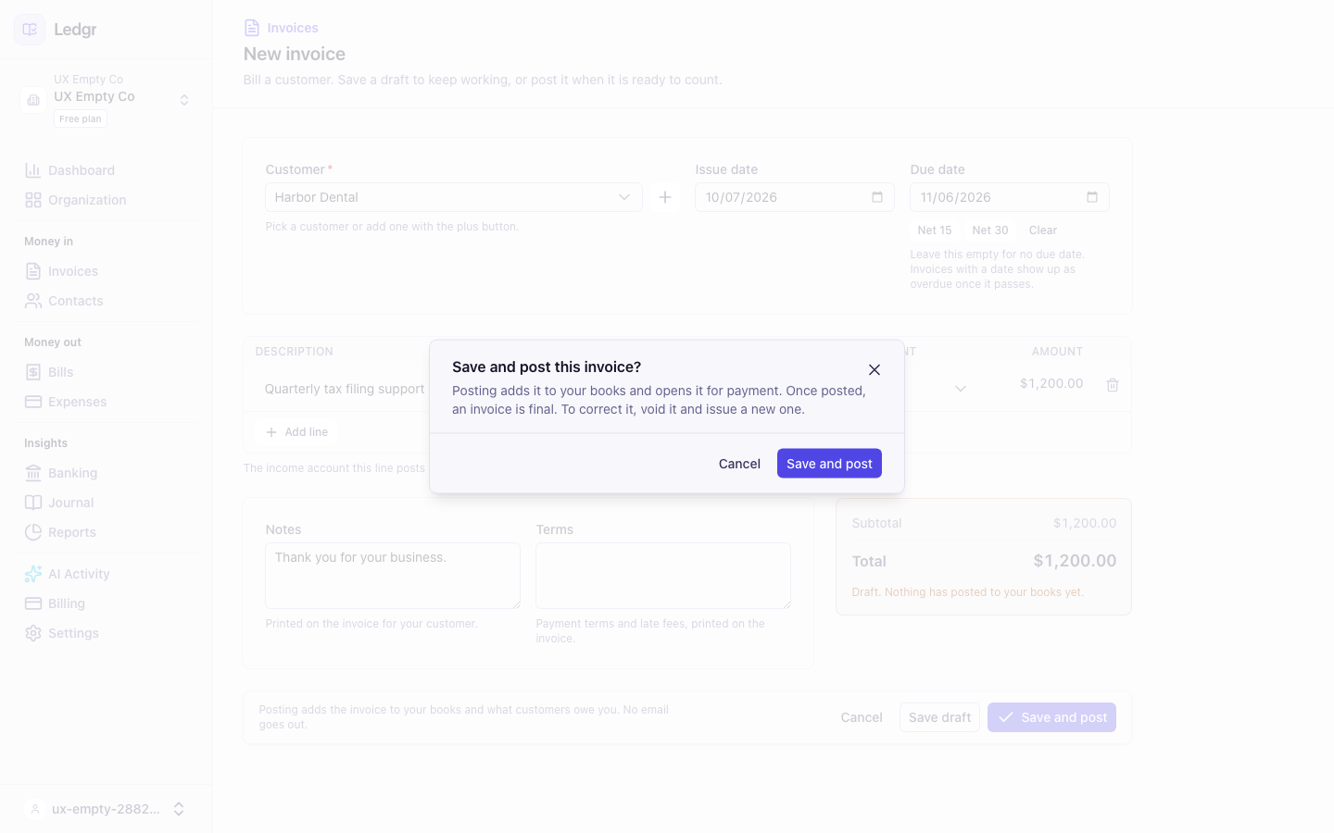Add a new invoice line
This screenshot has width=1334, height=833.
pos(297,432)
